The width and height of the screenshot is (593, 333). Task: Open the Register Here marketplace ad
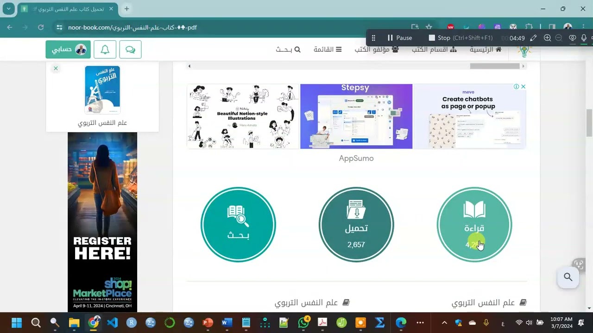tap(102, 222)
